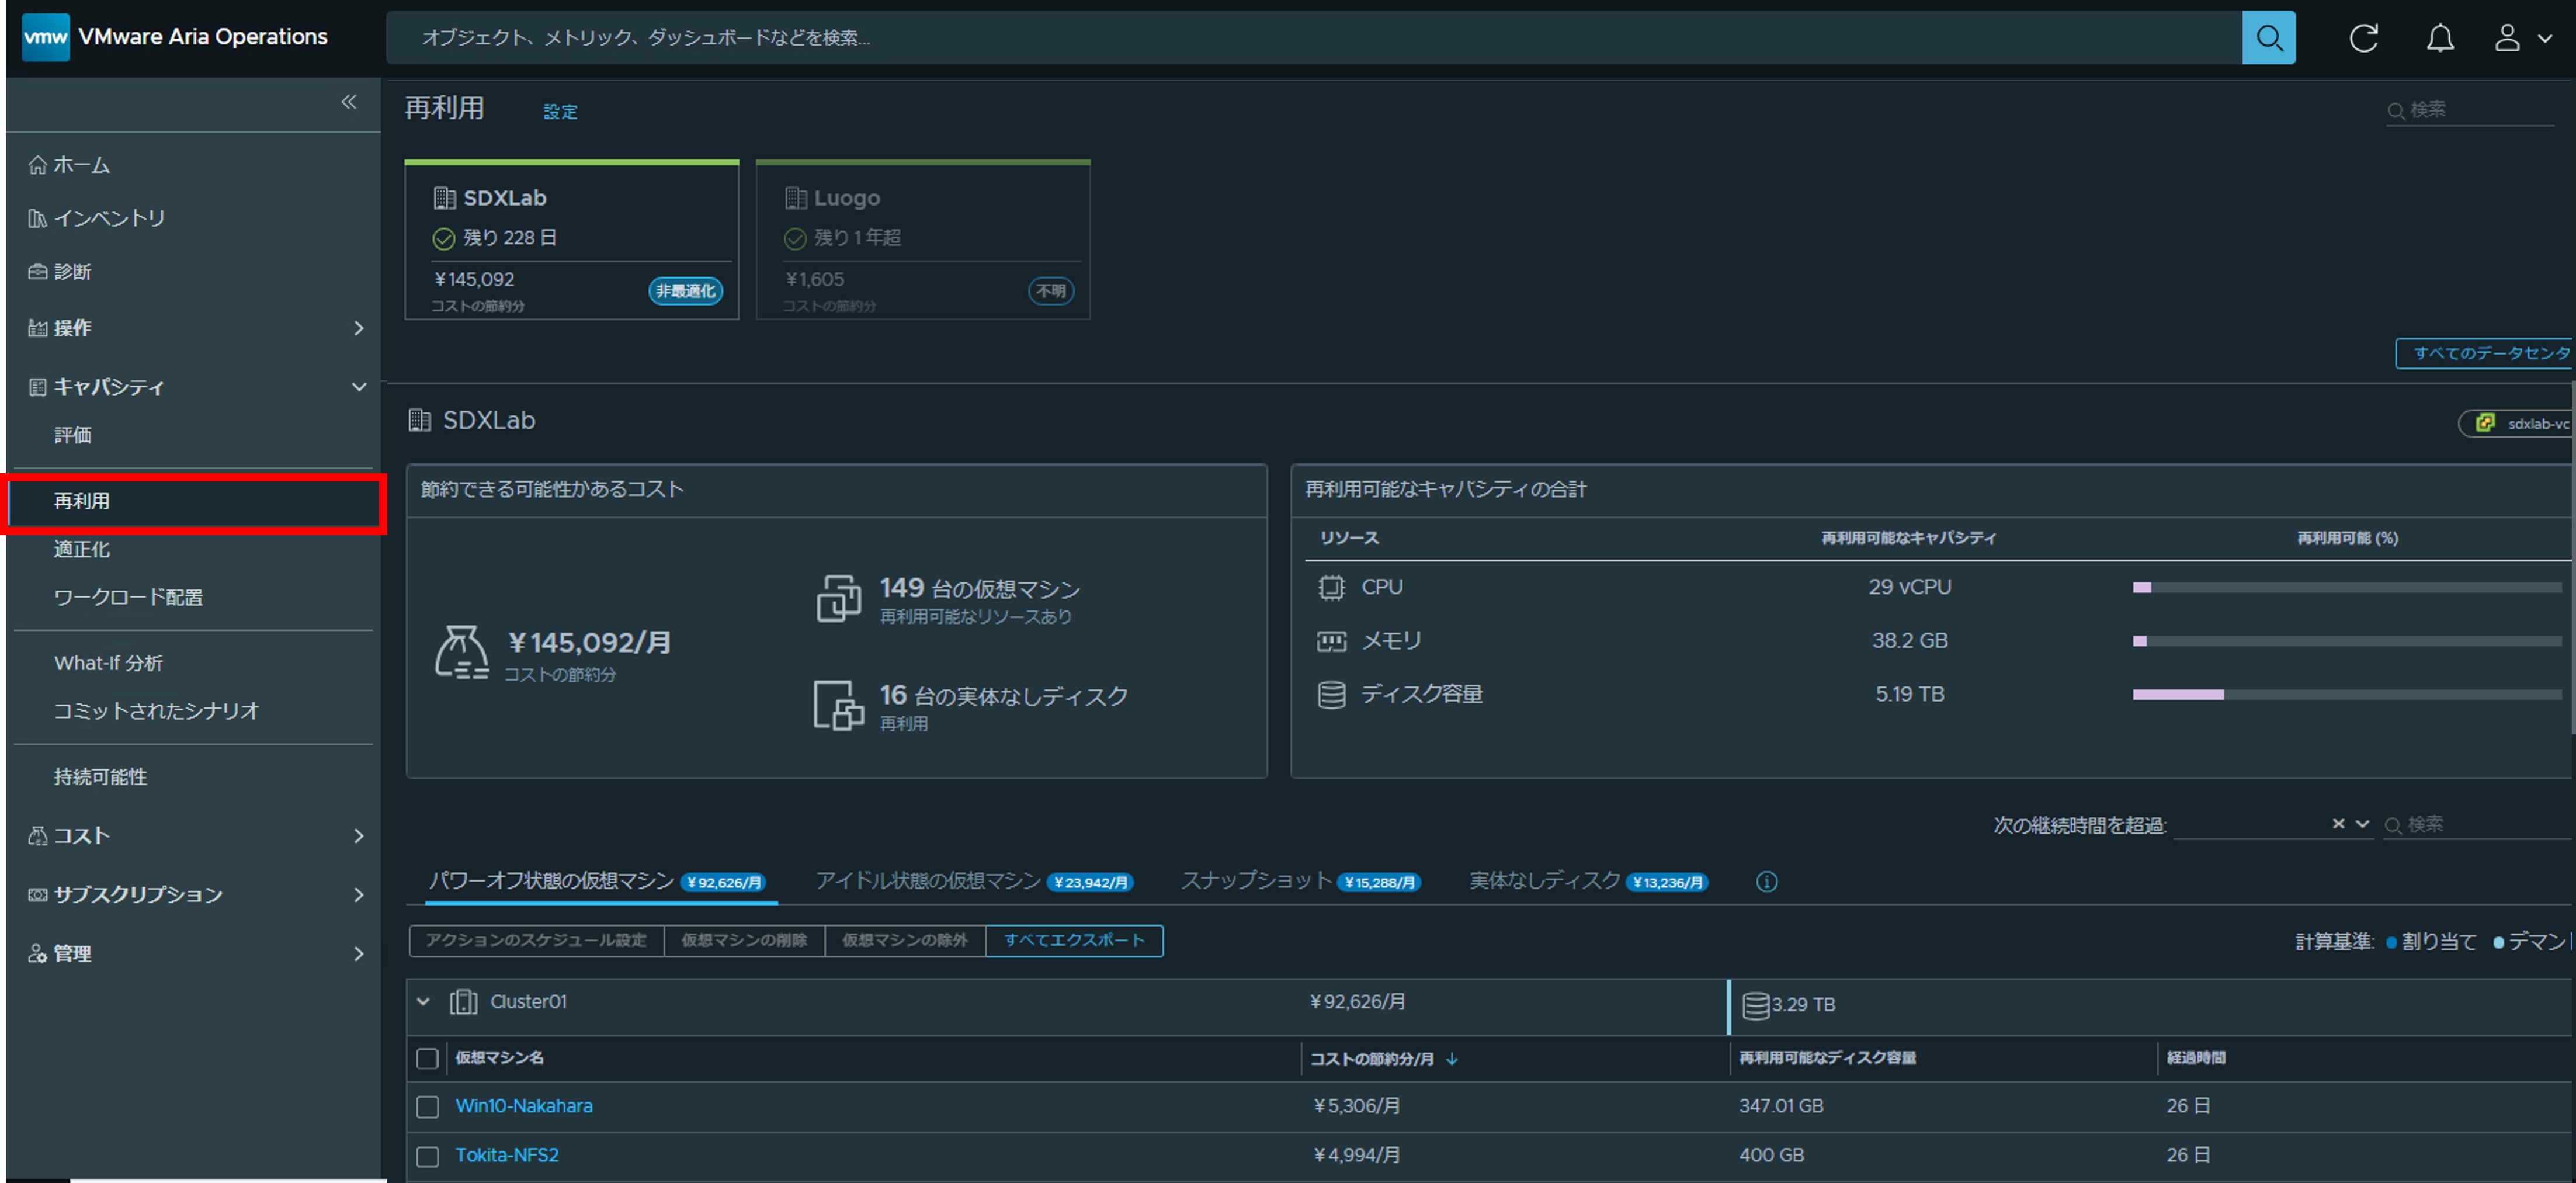Click the 不明 badge on Luogo card
The image size is (2576, 1183).
pos(1050,291)
